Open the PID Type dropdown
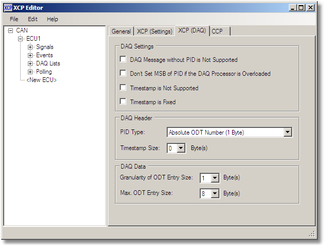The image size is (325, 247). (287, 133)
